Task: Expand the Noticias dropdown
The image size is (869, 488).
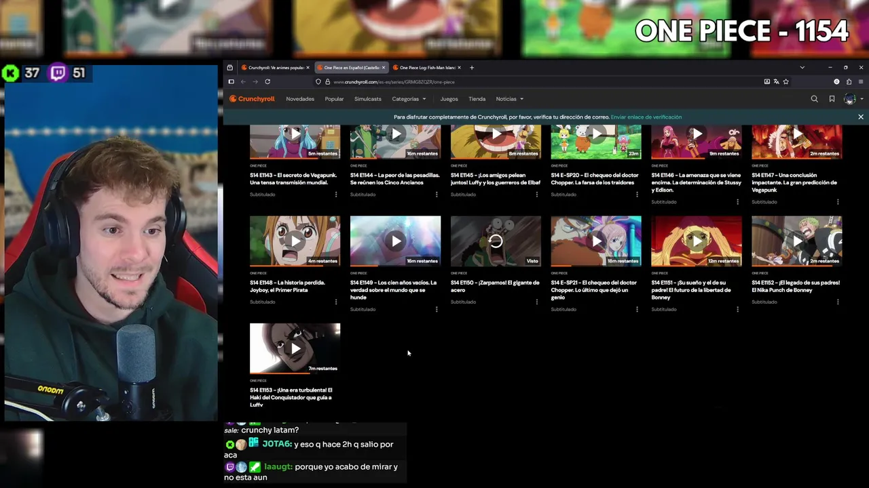Action: coord(509,99)
